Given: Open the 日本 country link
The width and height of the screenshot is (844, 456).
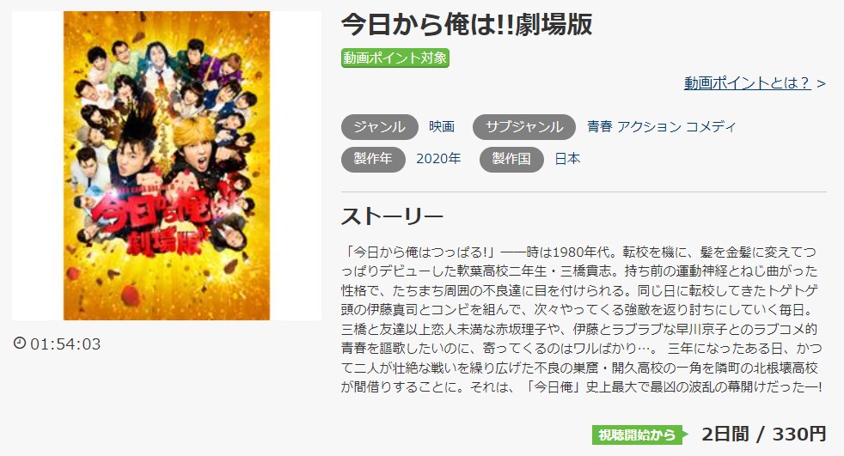Looking at the screenshot, I should (x=567, y=159).
